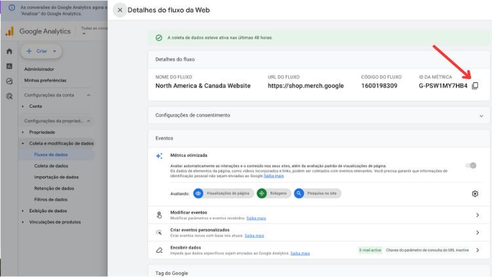
Task: Click Saiba mais link in Encobrir dados
Action: tap(300, 253)
